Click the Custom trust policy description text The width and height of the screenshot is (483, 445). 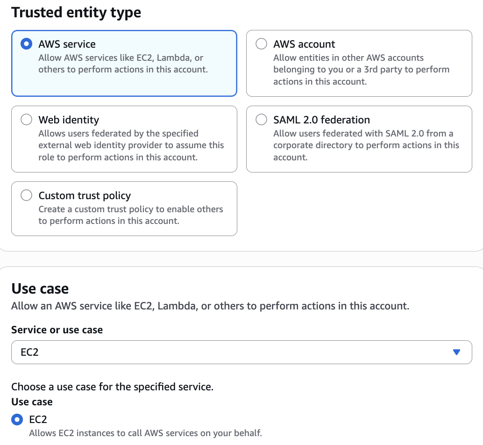[x=130, y=215]
